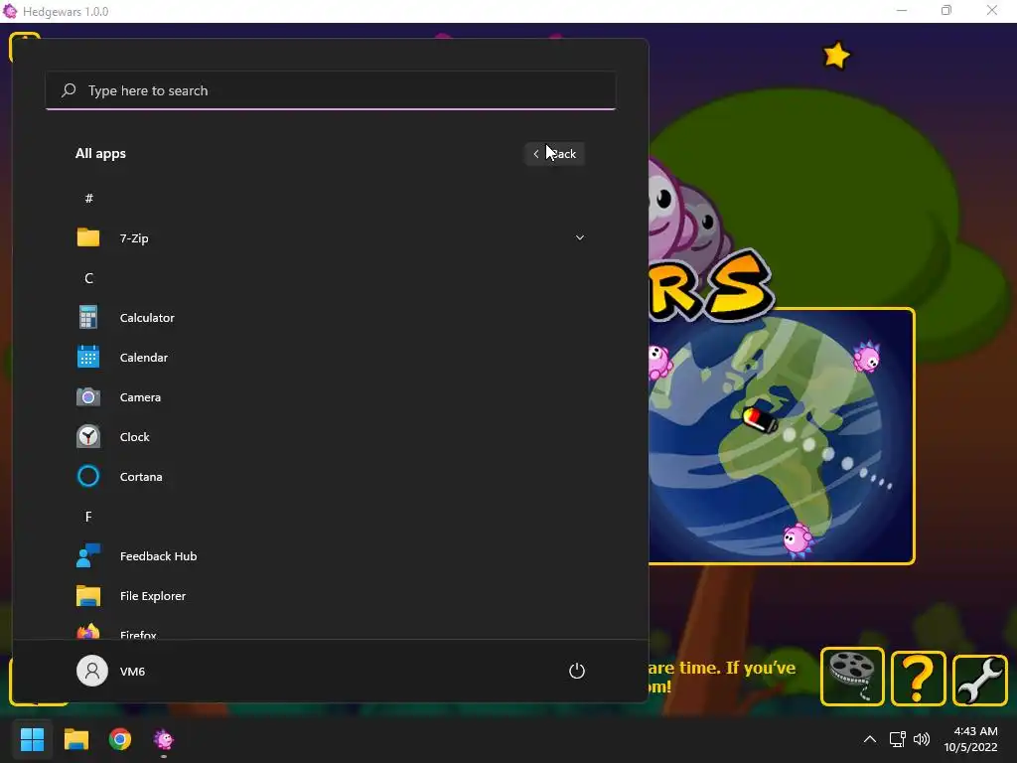Open the clock showing 4:43 AM
Screen dimensions: 1017x763
(970, 739)
